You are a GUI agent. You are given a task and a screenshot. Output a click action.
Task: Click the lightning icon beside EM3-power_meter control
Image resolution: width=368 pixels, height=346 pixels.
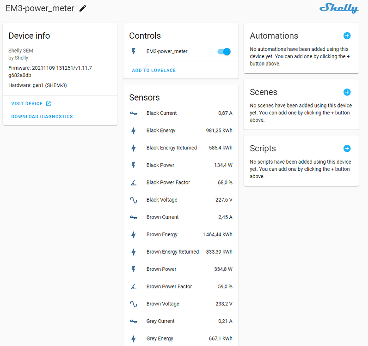134,52
